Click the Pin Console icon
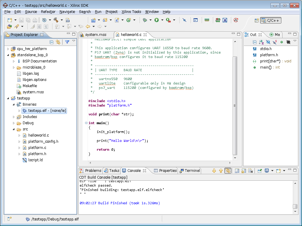This screenshot has width=302, height=226. (x=260, y=171)
